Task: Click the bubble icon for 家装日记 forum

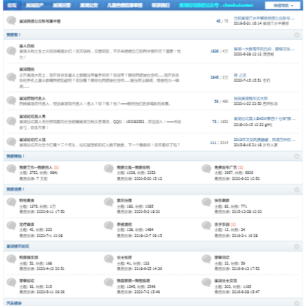Action: (206, 259)
